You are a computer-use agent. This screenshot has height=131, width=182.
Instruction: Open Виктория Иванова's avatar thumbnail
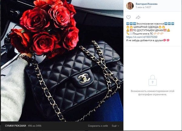pyautogui.click(x=130, y=5)
